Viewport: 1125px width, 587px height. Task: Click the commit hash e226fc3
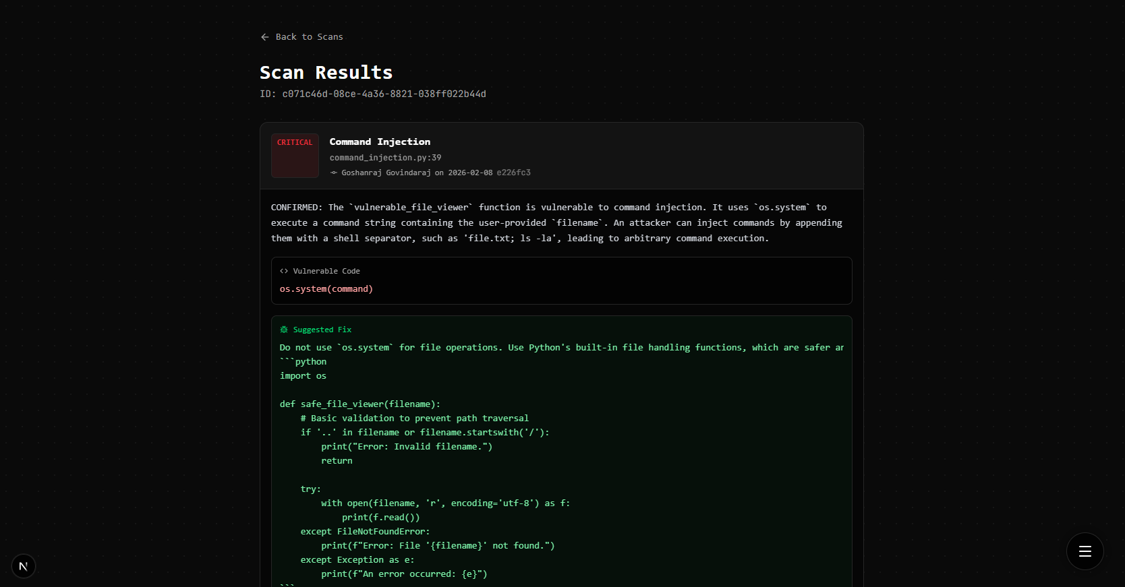click(x=513, y=173)
